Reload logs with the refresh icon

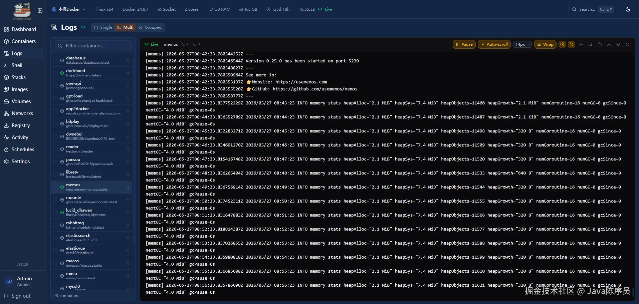(x=628, y=44)
